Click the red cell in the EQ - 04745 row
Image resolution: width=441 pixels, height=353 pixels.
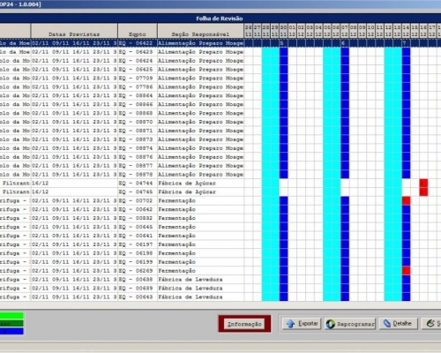[x=423, y=192]
